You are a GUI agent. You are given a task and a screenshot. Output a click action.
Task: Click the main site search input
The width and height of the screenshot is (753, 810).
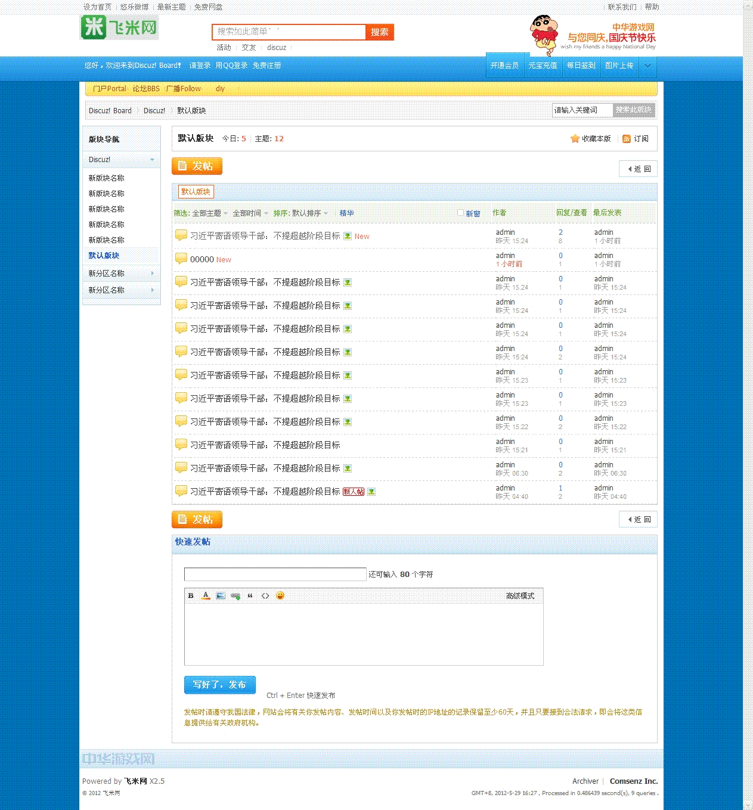(289, 32)
